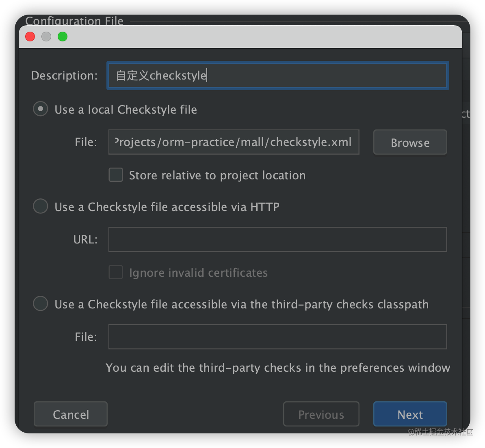Select third-party checks classpath radio option
This screenshot has width=485, height=448.
click(41, 304)
